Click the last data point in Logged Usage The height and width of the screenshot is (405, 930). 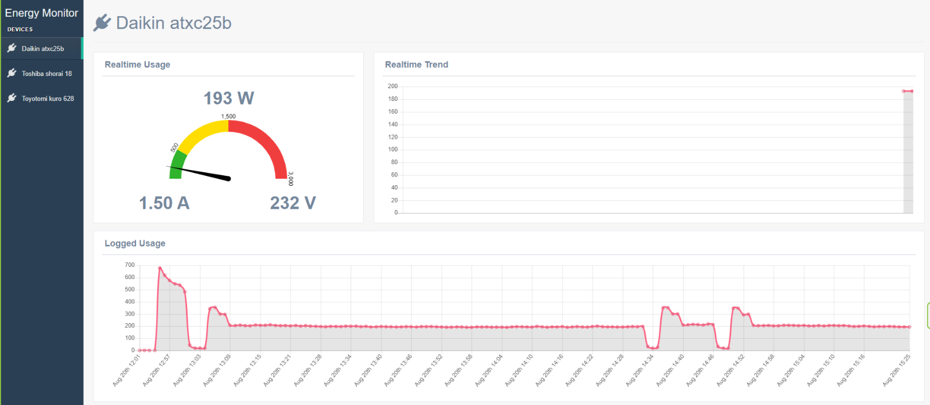pyautogui.click(x=910, y=327)
